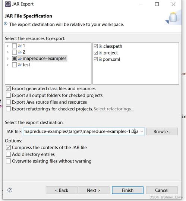Click the help question mark icon
This screenshot has height=201, width=186.
(x=10, y=190)
